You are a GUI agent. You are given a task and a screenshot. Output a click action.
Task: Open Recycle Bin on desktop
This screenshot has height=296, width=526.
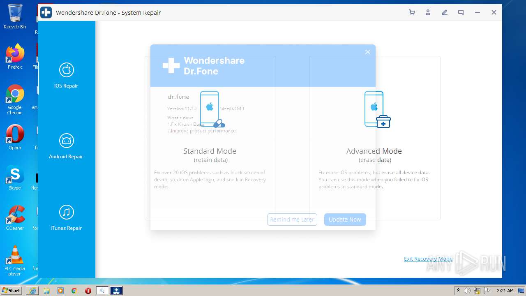15,16
